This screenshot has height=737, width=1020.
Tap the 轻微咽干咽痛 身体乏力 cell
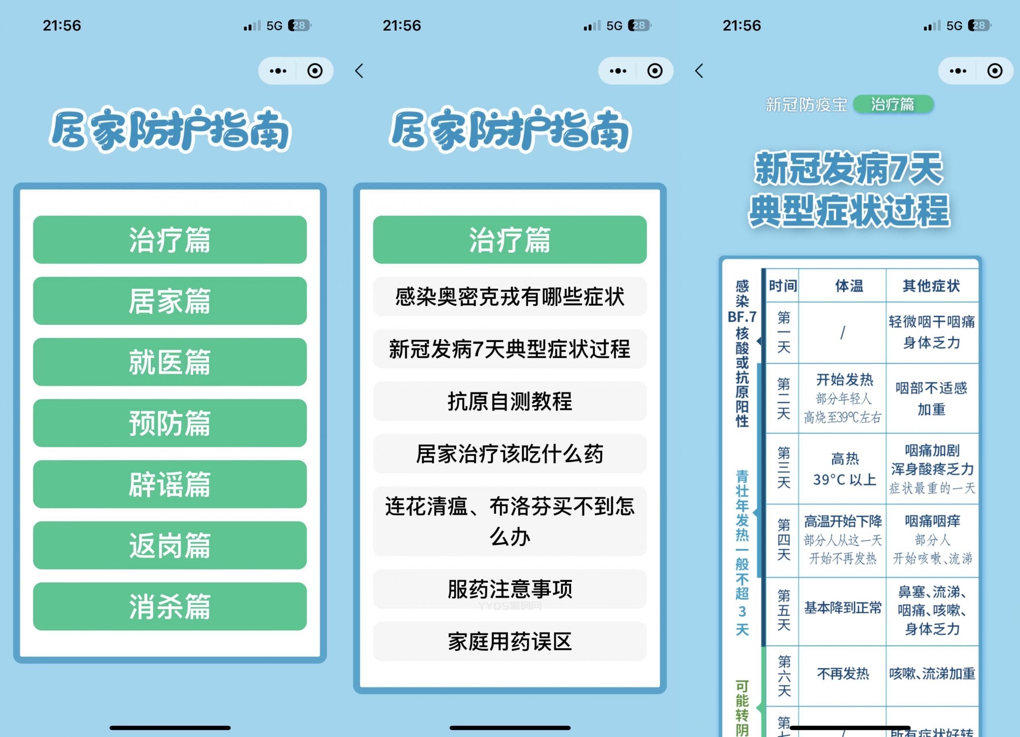point(932,332)
